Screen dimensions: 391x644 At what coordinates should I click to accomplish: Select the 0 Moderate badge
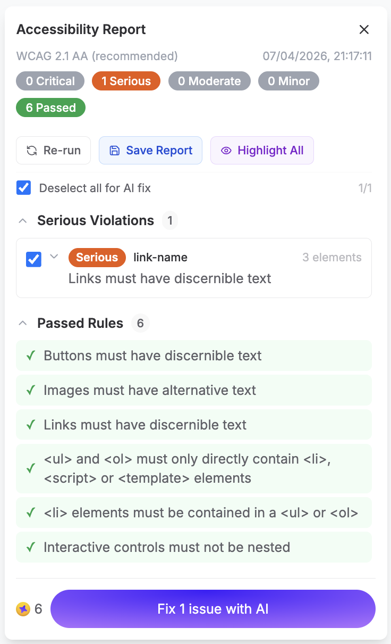[209, 81]
